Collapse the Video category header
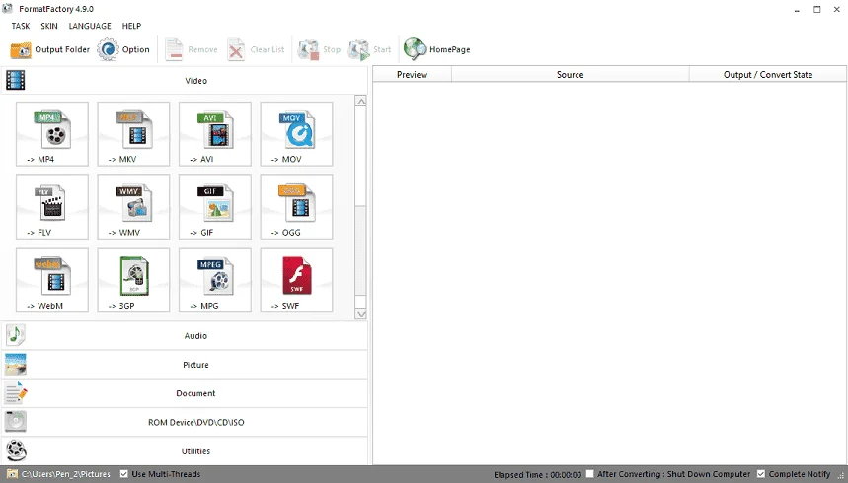Viewport: 848px width, 483px height. pyautogui.click(x=185, y=81)
